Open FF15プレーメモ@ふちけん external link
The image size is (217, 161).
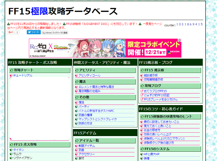[x=161, y=99]
